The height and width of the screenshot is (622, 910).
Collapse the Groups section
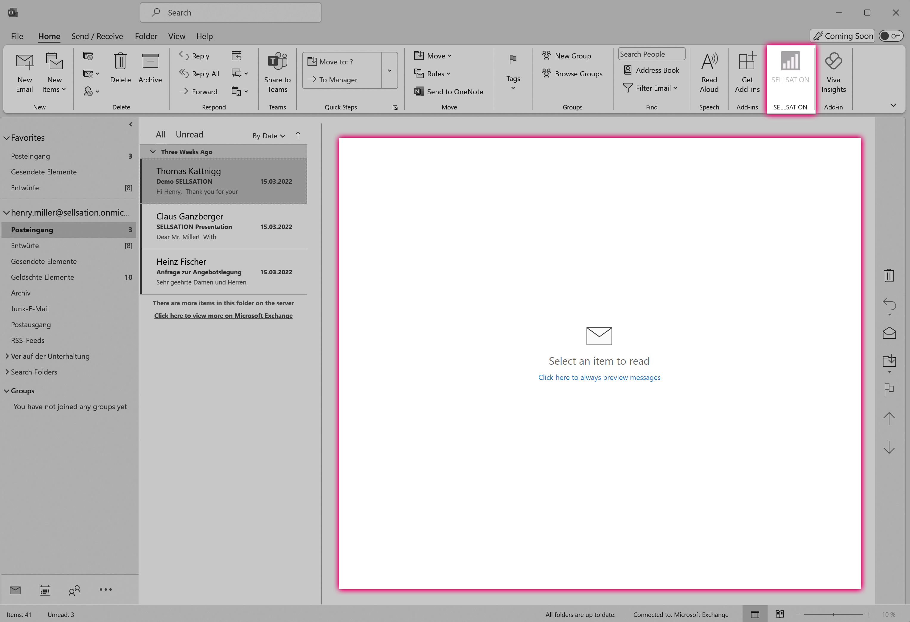tap(6, 391)
